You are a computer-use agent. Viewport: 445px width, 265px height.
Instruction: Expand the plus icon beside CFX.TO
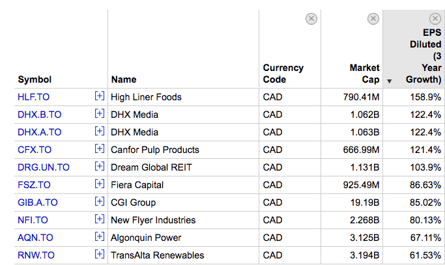[99, 149]
